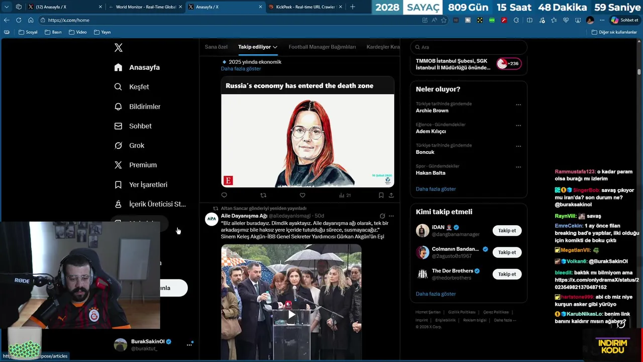643x362 pixels.
Task: Switch to Football Manager Bağımlıları tab
Action: tap(322, 47)
